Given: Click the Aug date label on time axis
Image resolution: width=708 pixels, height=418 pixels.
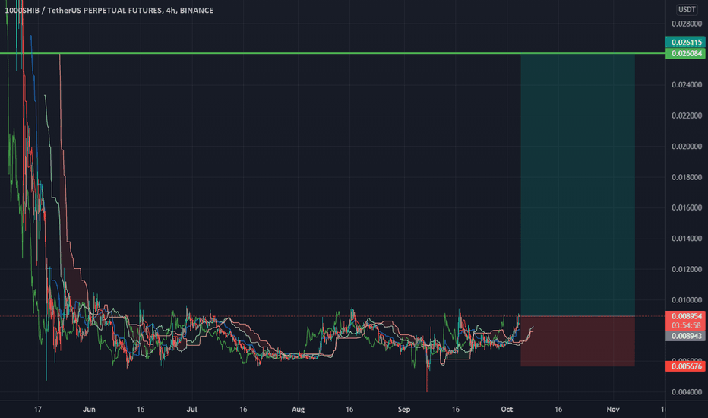Looking at the screenshot, I should point(298,409).
